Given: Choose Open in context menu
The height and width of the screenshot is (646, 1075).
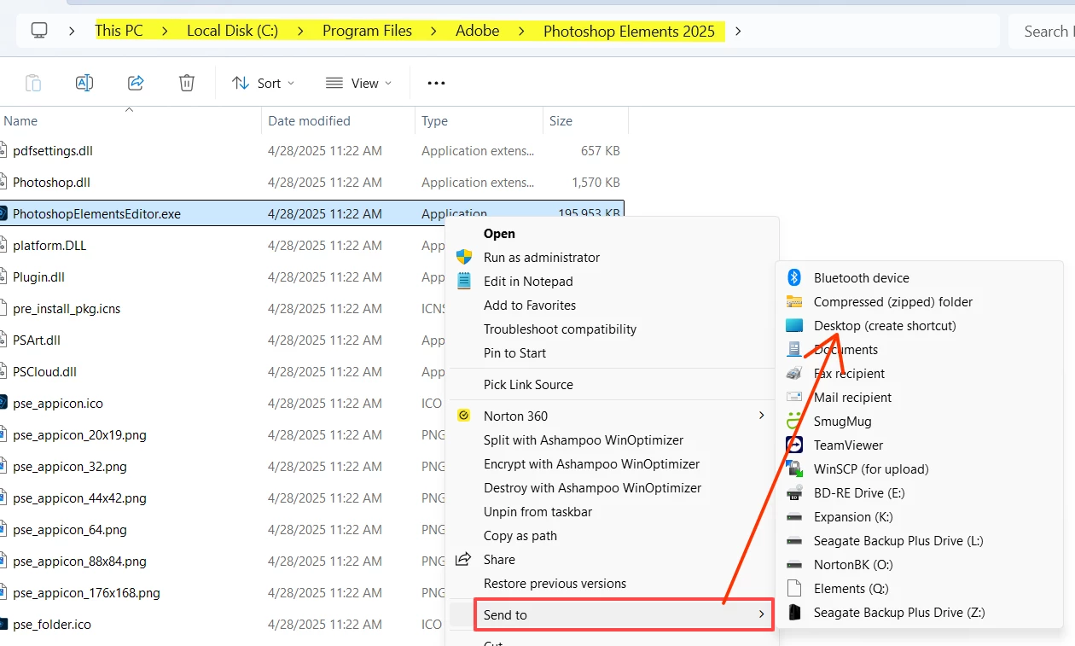Looking at the screenshot, I should (x=499, y=233).
